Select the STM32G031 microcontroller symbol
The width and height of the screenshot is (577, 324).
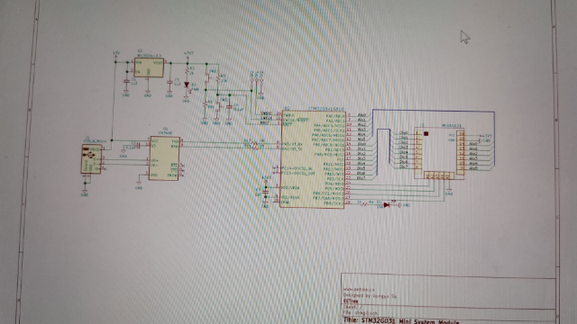pos(313,158)
